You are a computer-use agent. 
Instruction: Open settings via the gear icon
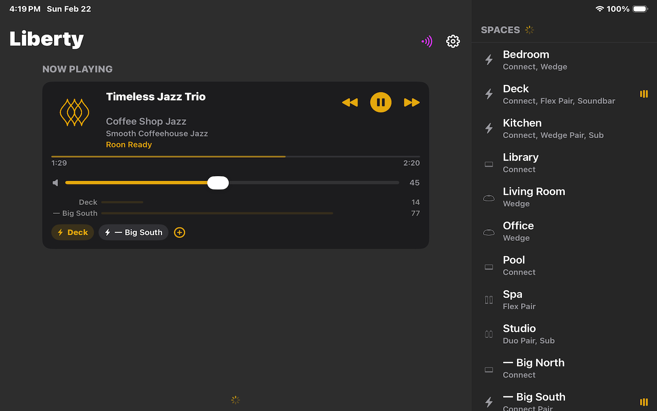(453, 41)
